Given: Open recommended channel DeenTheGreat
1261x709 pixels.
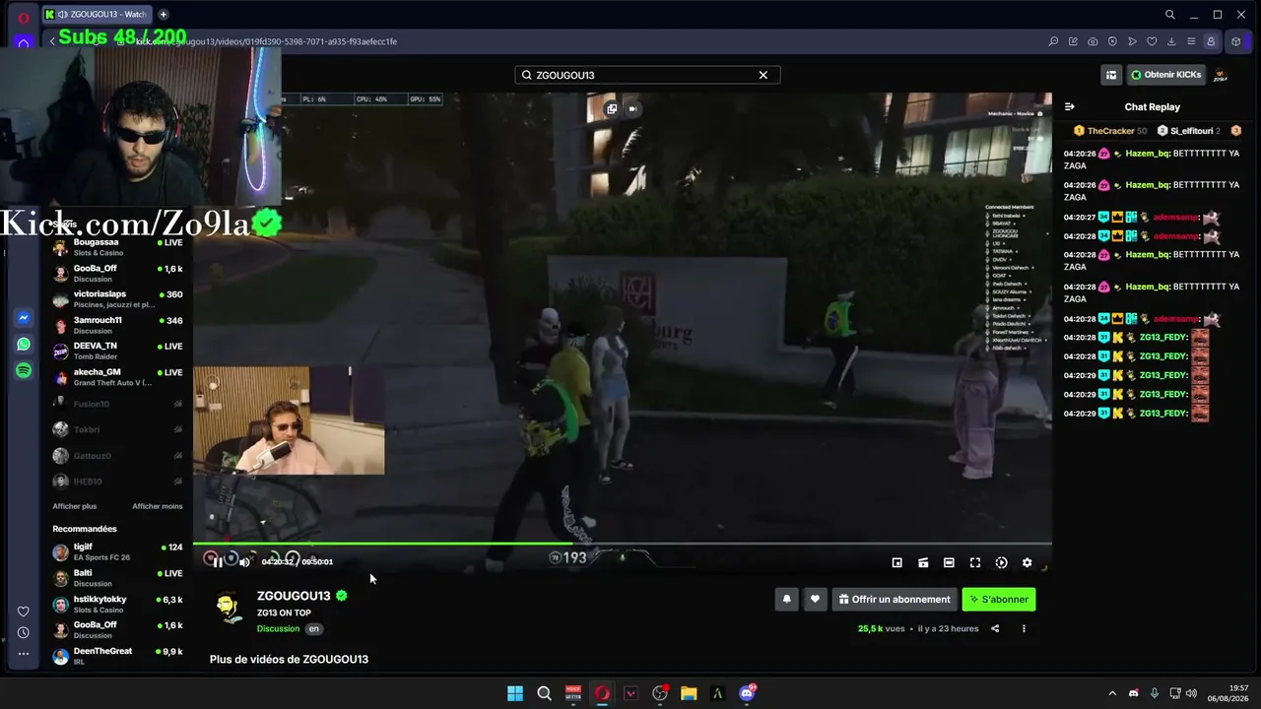Looking at the screenshot, I should coord(118,656).
